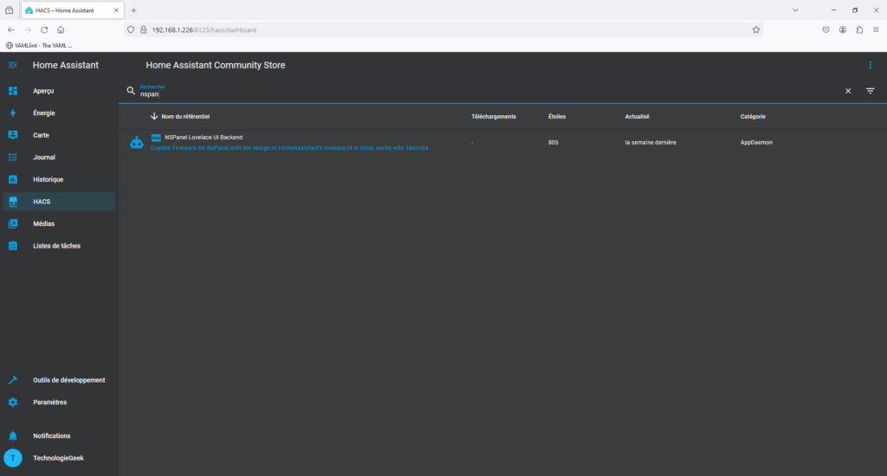Focus the Rechercher search field

pyautogui.click(x=489, y=91)
